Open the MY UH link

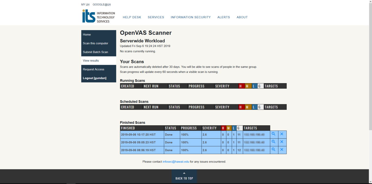point(85,5)
